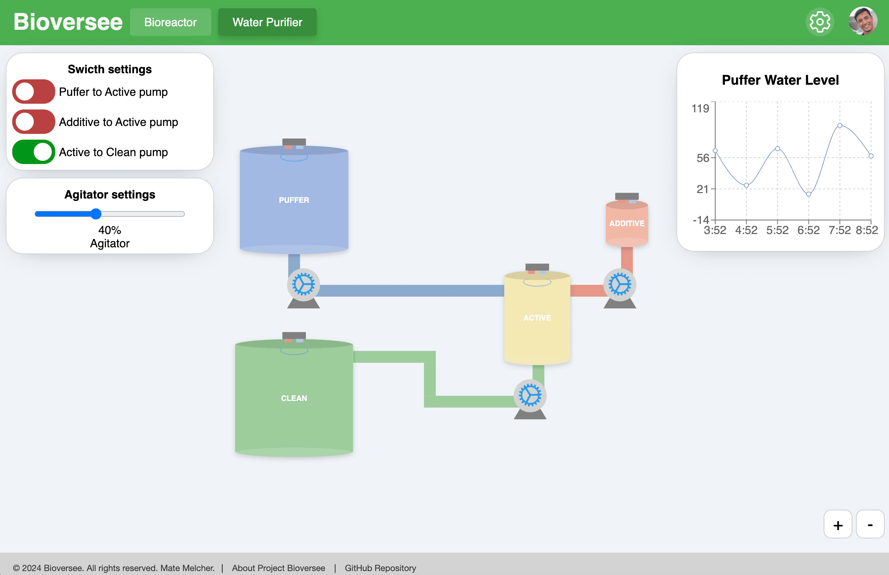This screenshot has height=575, width=889.
Task: Click the blue pipe between Puffer and Active
Action: [x=411, y=290]
